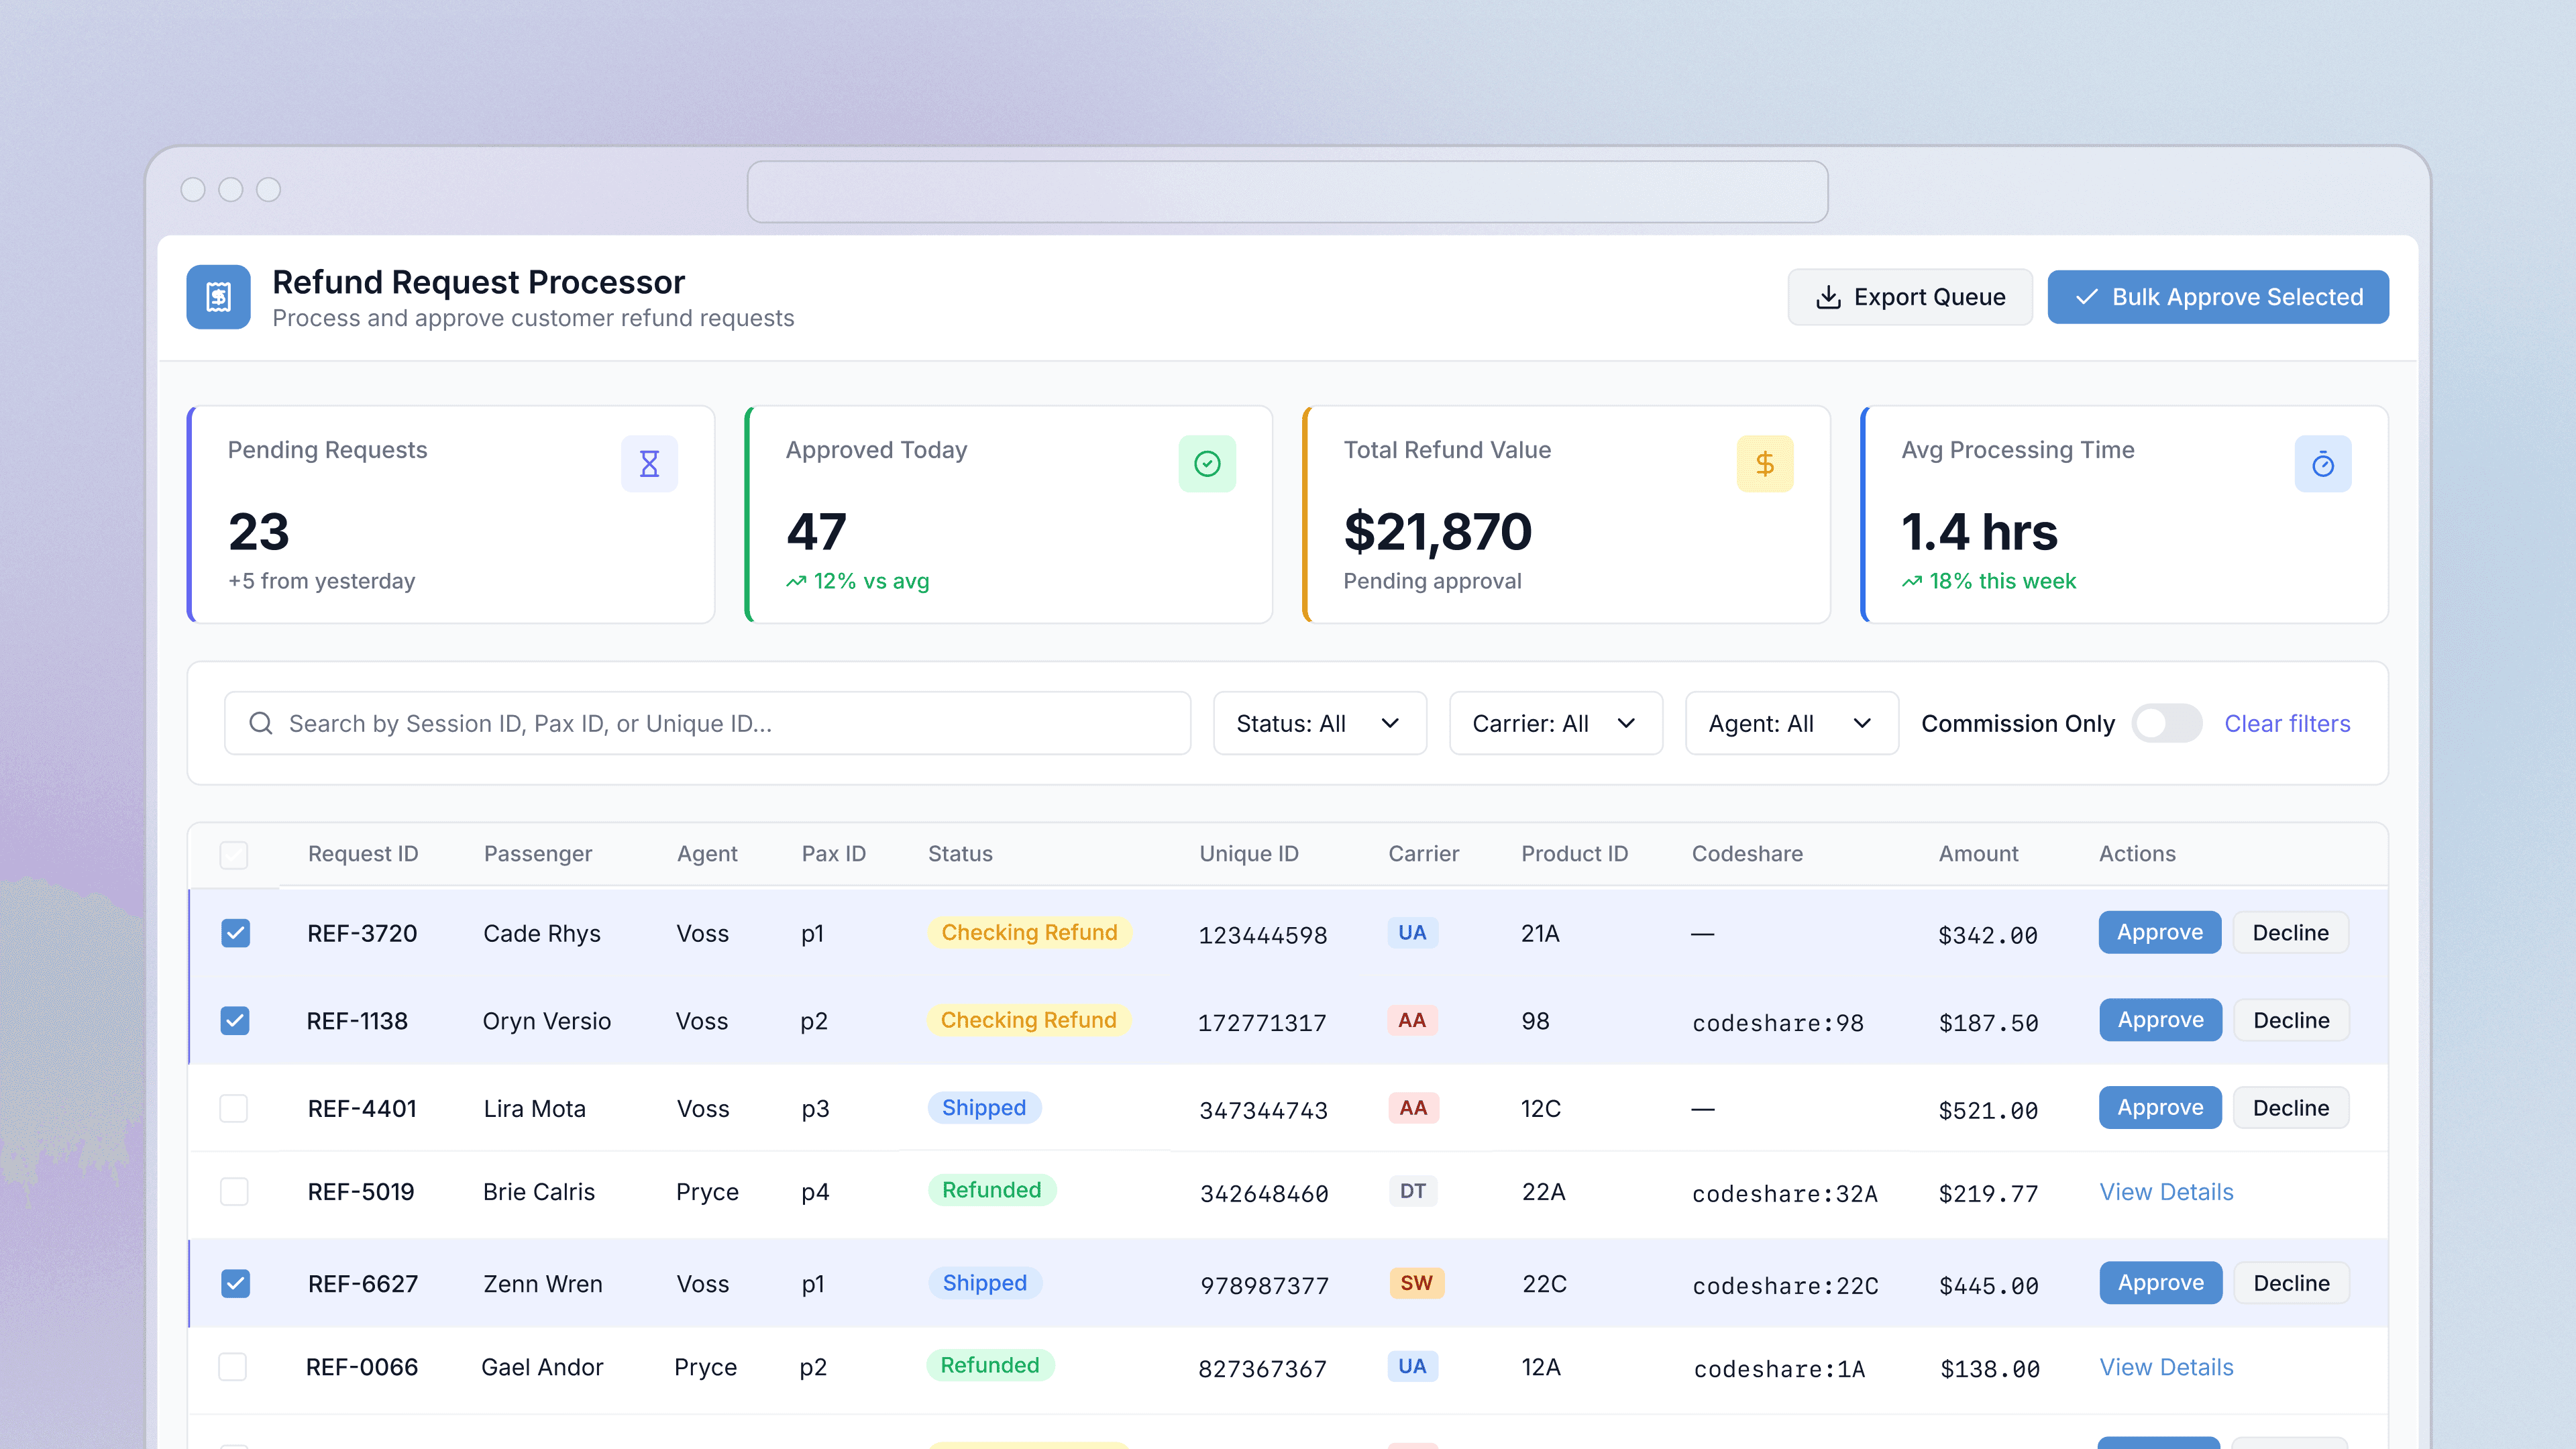Click the SW carrier badge for REF-6627

[x=1416, y=1283]
